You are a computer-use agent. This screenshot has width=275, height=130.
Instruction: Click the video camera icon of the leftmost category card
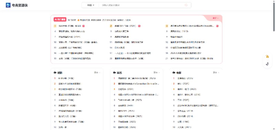(x=55, y=72)
